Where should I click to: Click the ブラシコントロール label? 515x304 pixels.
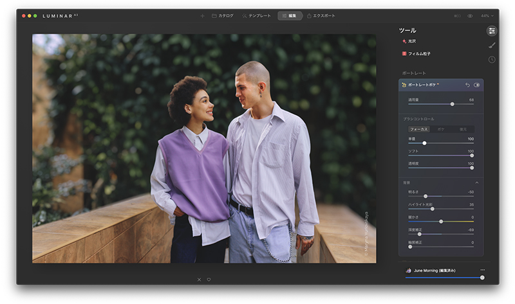(x=418, y=119)
